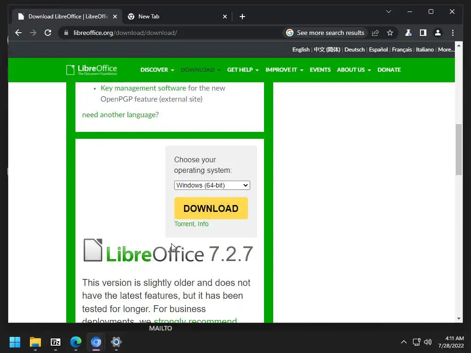Viewport: 471px width, 353px height.
Task: Click the browser forward arrow
Action: [33, 33]
